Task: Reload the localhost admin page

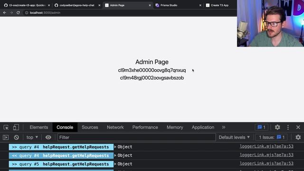Action: [18, 13]
